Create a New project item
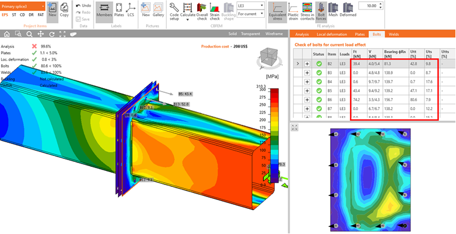Screen dimensions: 456x234 click(52, 11)
